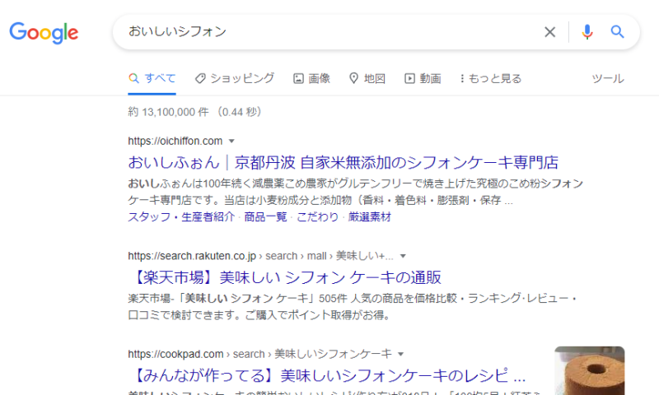Click the 商品一覧 sitelink
Image resolution: width=659 pixels, height=395 pixels.
pos(265,217)
